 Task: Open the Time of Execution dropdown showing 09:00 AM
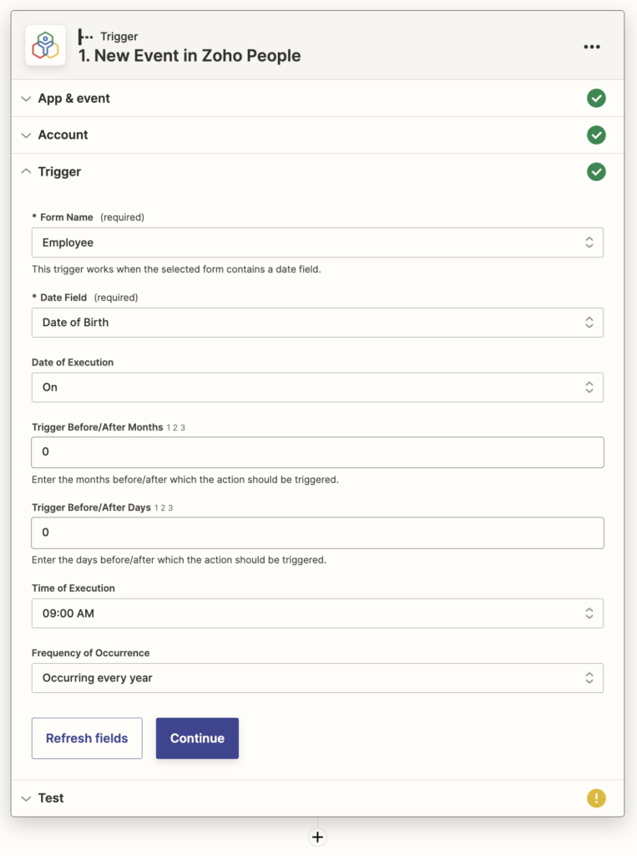(x=317, y=614)
